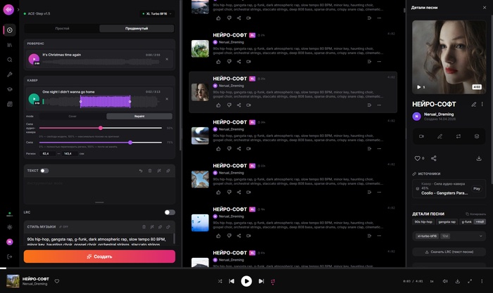Click the undo icon in the ТЕКСТ header
This screenshot has width=493, height=293.
tap(141, 171)
